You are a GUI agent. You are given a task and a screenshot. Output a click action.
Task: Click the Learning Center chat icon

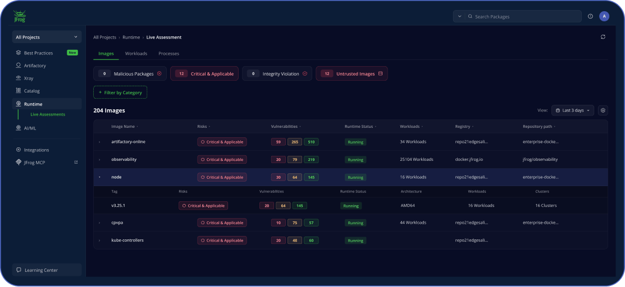[x=19, y=270]
